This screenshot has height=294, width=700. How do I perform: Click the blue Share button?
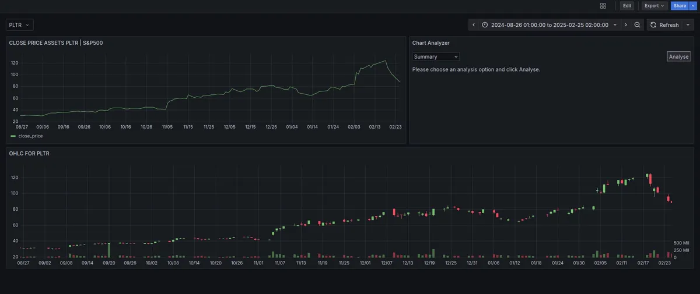point(680,6)
